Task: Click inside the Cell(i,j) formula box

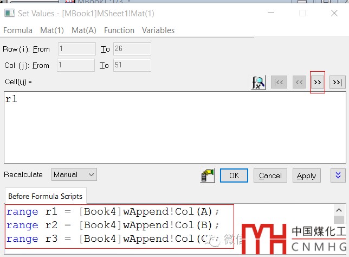Action: 175,127
